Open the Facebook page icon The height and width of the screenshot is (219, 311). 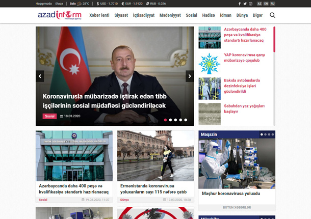tap(239, 4)
